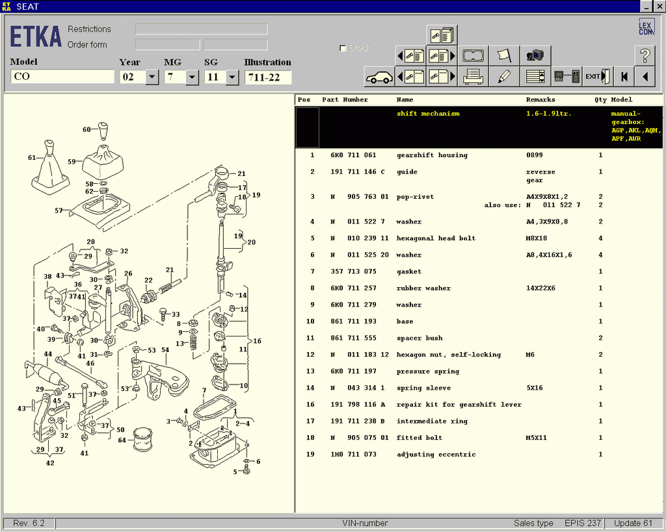Viewport: 666px width, 532px height.
Task: Click the first Order form field
Action: click(x=167, y=45)
